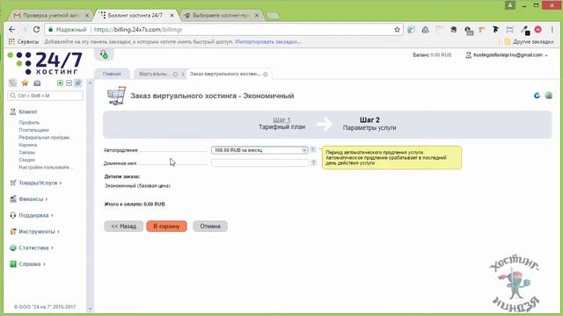Click the green globe icon near refresh
The height and width of the screenshot is (316, 563).
point(549,96)
